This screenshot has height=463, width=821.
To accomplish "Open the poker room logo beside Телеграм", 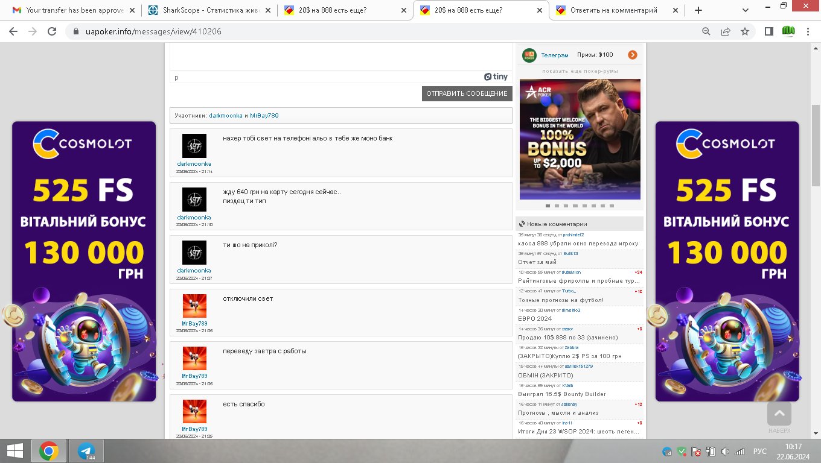I will tap(529, 55).
